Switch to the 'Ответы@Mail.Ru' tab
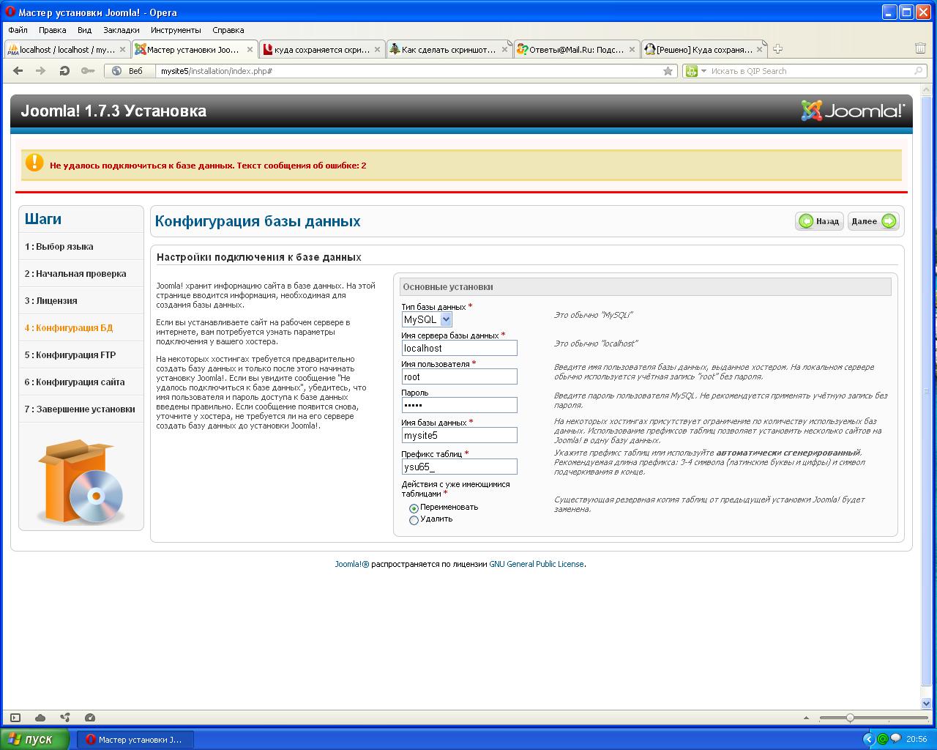 (577, 50)
